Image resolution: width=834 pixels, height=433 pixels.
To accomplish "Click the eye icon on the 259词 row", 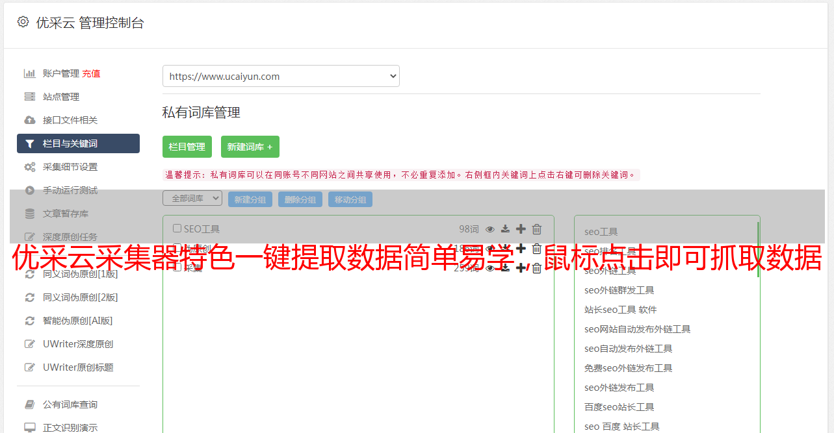I will (490, 267).
